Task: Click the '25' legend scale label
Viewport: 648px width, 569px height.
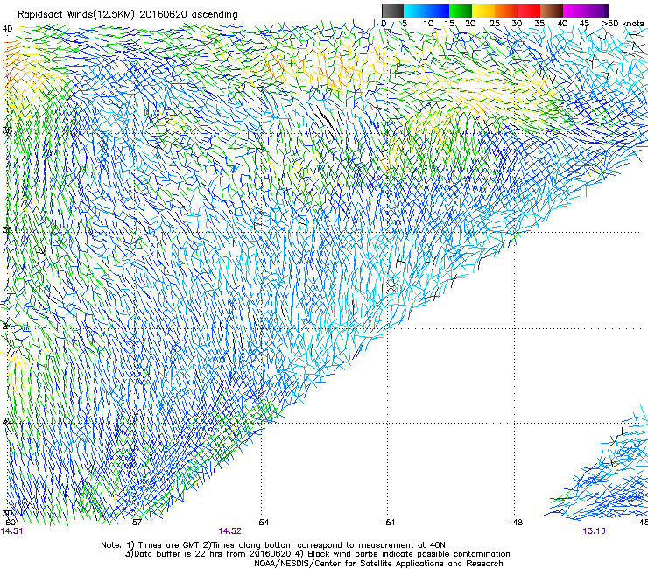Action: (495, 24)
